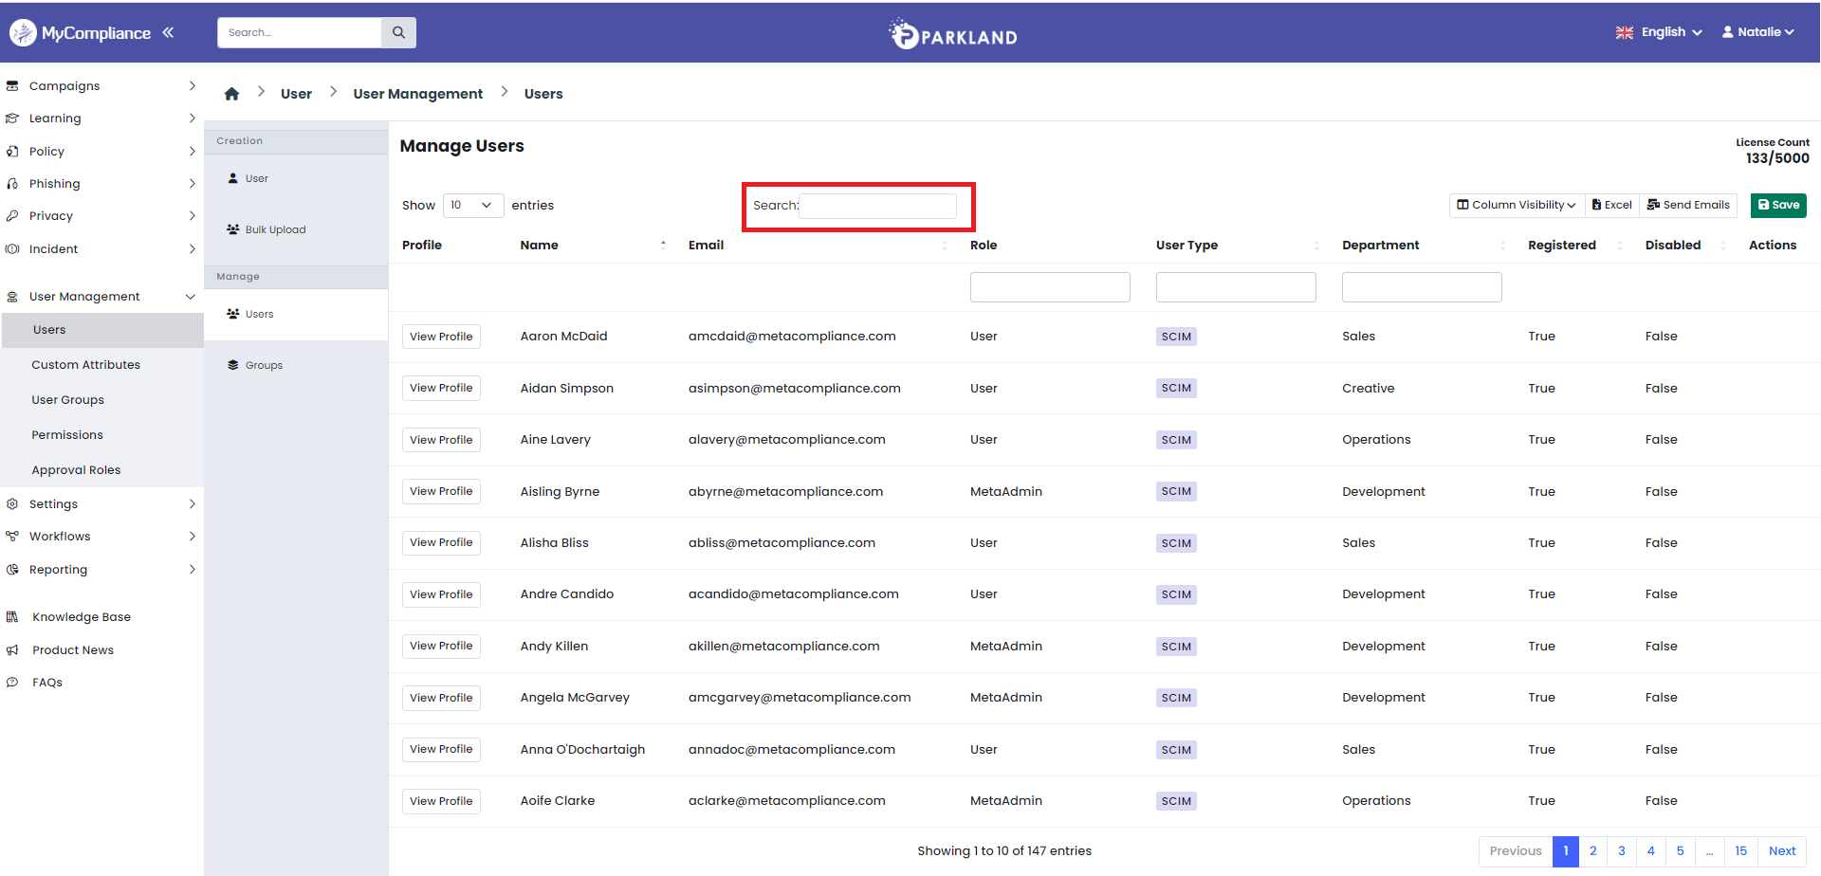Click the Manage Users people icon
1821x876 pixels.
pos(233,314)
